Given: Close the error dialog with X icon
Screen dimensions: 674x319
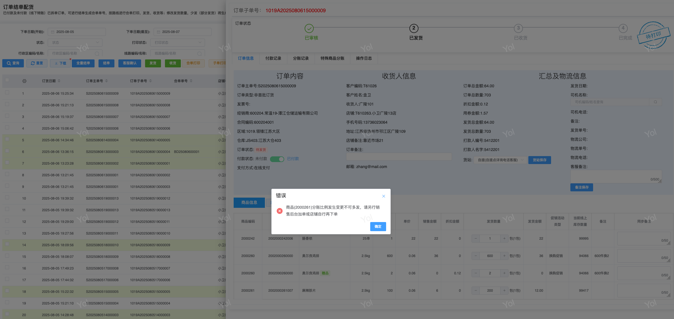Looking at the screenshot, I should pos(384,196).
